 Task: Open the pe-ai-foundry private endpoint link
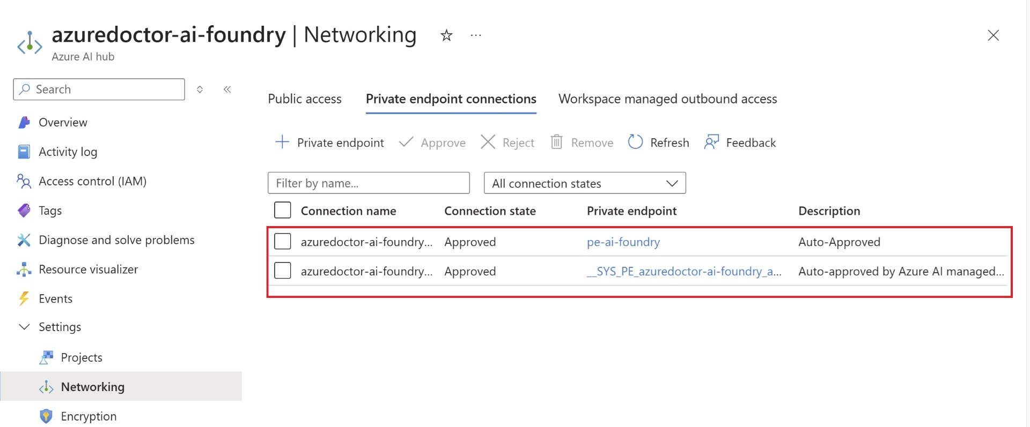(623, 242)
